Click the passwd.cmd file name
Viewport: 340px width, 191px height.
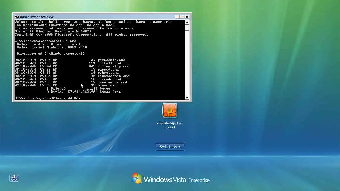coord(108,70)
